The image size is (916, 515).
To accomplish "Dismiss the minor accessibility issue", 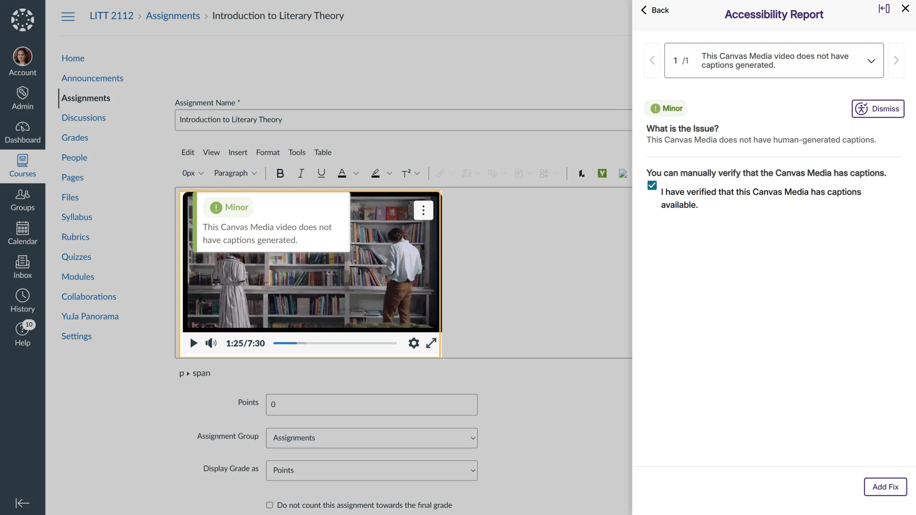I will [878, 109].
